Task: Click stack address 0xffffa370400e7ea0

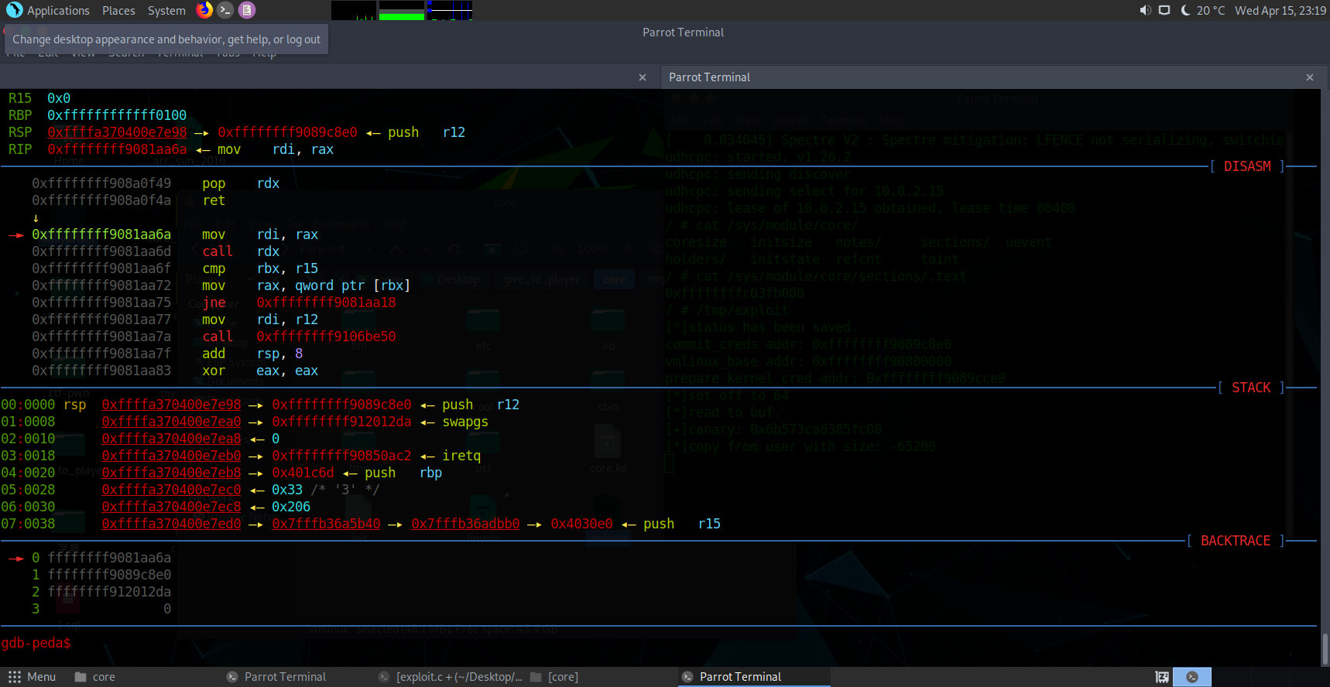Action: click(x=171, y=422)
